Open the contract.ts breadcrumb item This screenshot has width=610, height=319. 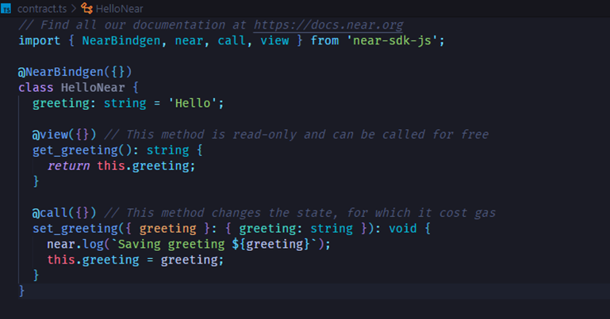tap(41, 8)
